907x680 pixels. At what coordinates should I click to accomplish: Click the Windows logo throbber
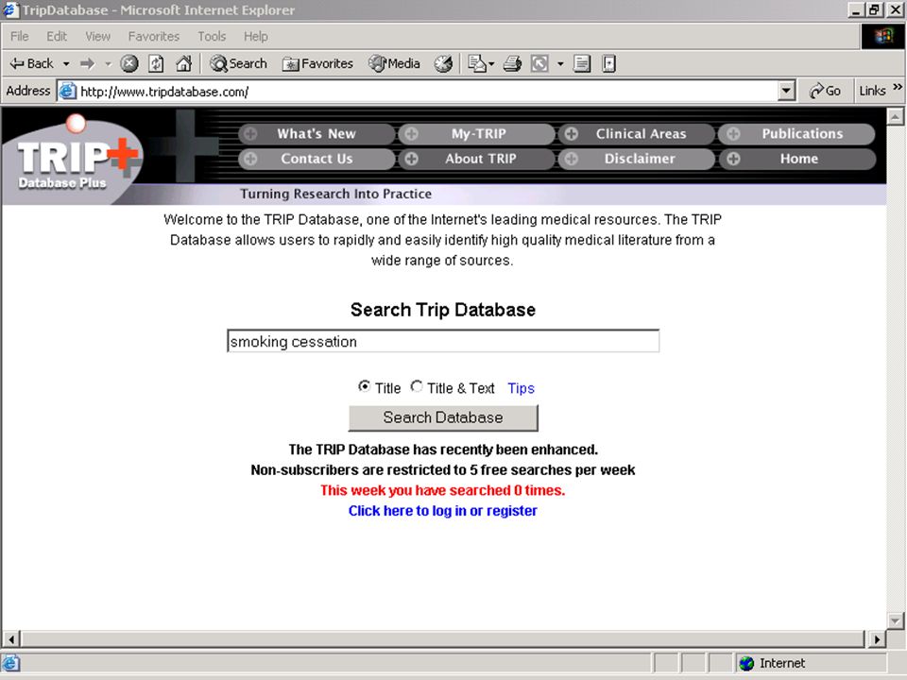point(882,37)
